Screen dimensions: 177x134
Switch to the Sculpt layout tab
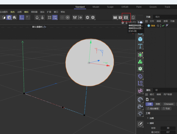click(x=110, y=7)
